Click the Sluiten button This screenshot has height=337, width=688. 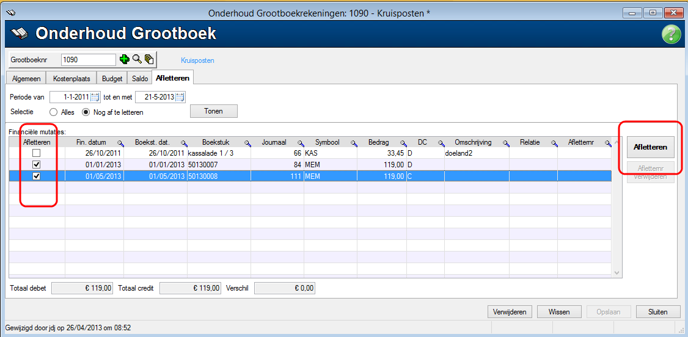(657, 312)
